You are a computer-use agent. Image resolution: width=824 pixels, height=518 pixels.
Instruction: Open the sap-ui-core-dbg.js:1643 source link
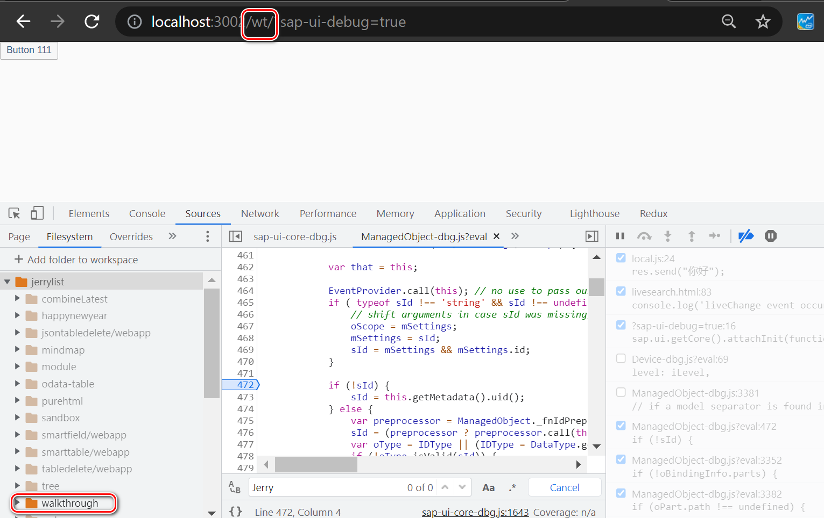475,512
